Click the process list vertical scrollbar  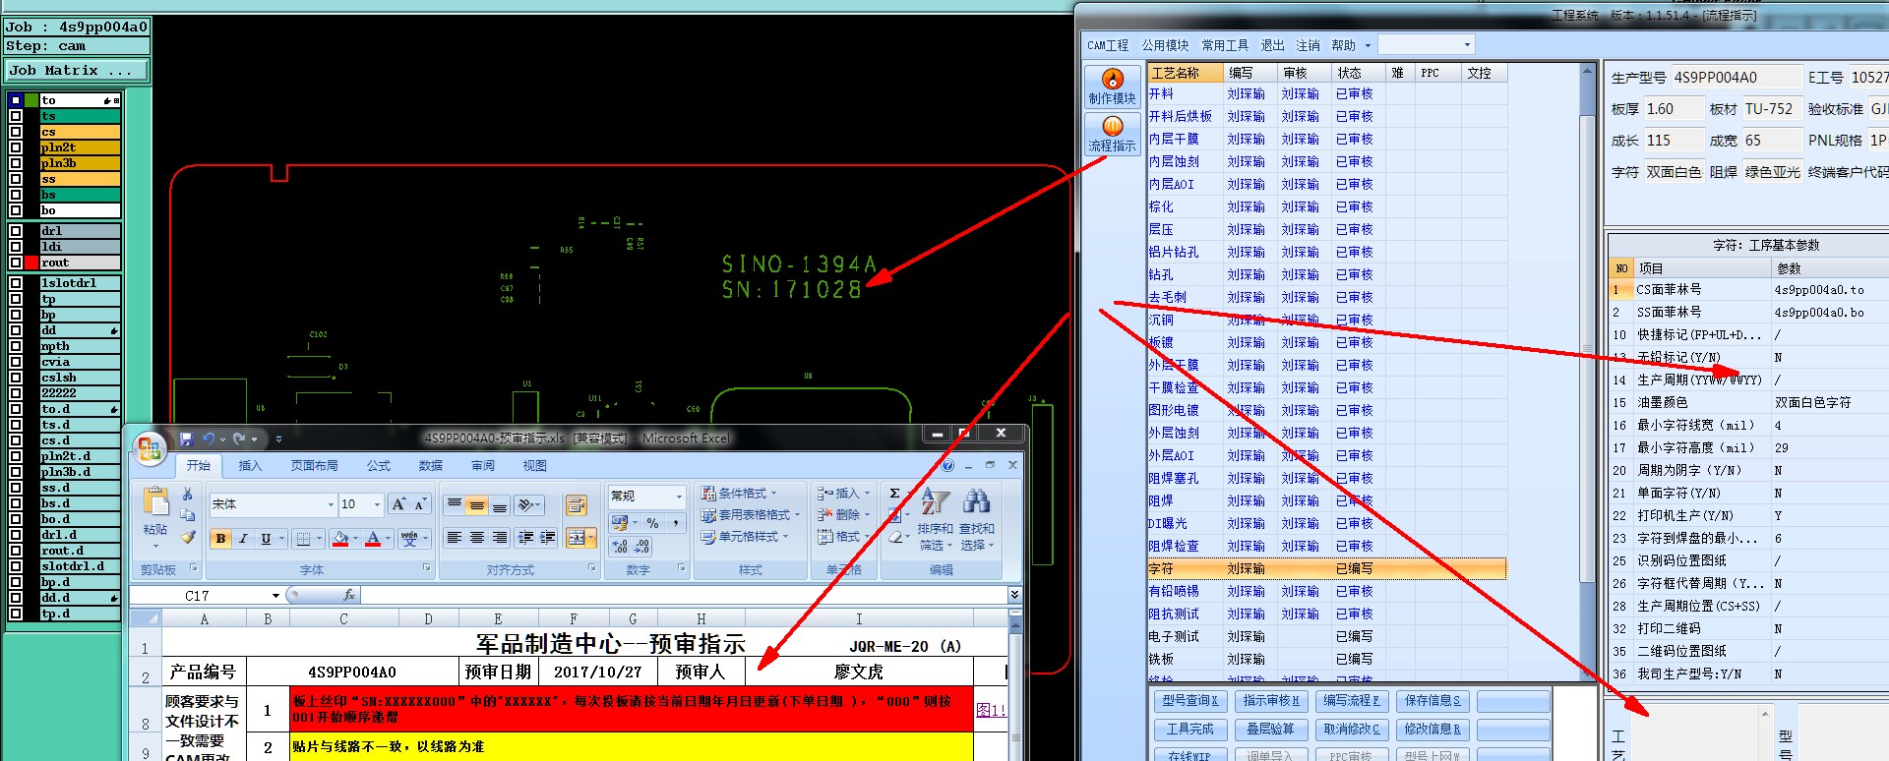pos(1587,374)
